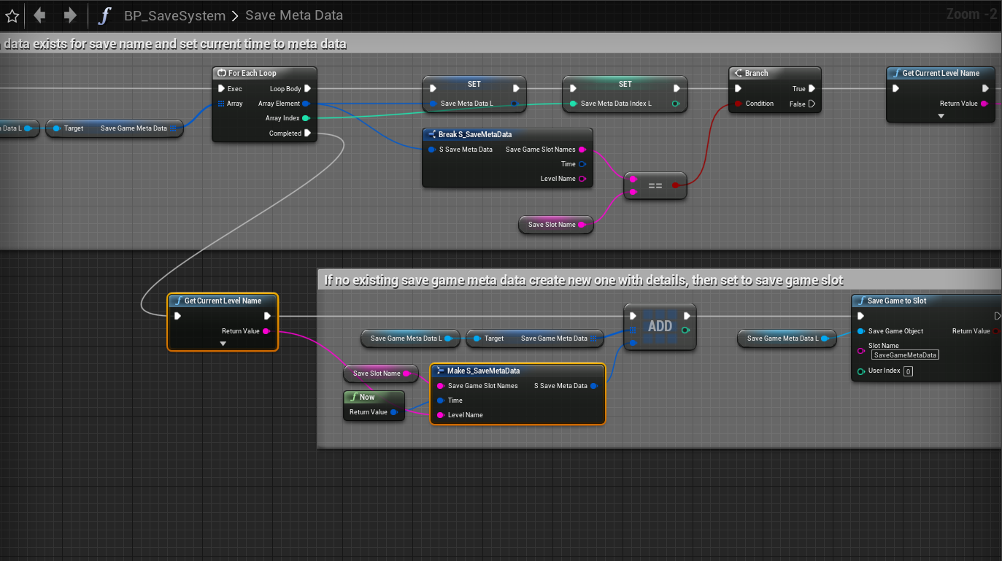
Task: Click the favorite star icon
Action: 12,15
